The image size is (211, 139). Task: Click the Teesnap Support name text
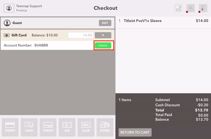tap(29, 6)
